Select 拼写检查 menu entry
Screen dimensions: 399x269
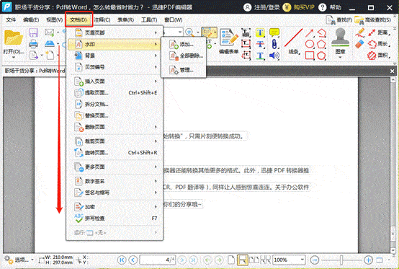[x=115, y=219]
